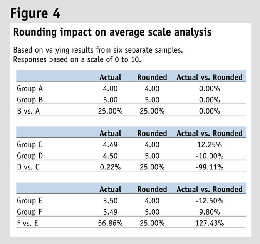Click the "Rounding impact on average scale analysis" title

point(112,32)
